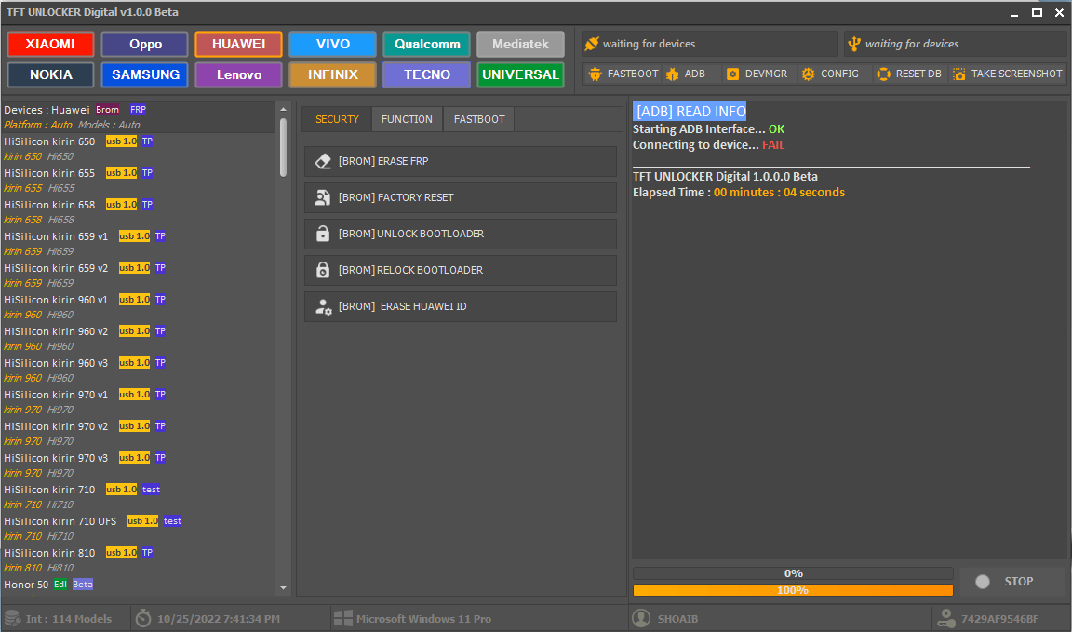Click the RESET DB icon
The height and width of the screenshot is (632, 1072).
click(882, 74)
